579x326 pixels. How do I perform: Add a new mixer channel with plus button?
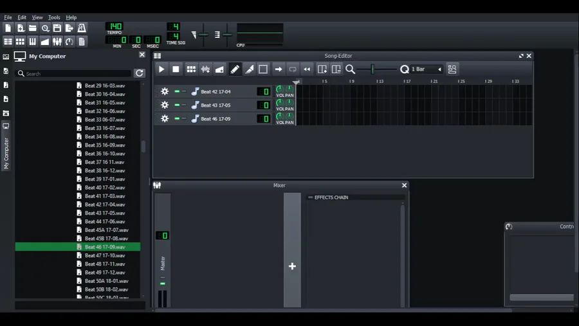pos(292,266)
